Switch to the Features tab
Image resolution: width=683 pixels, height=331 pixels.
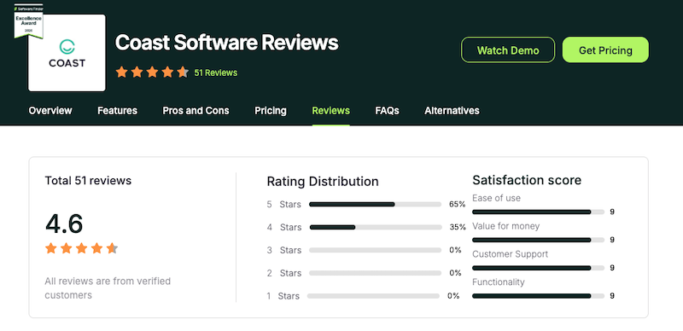point(117,111)
